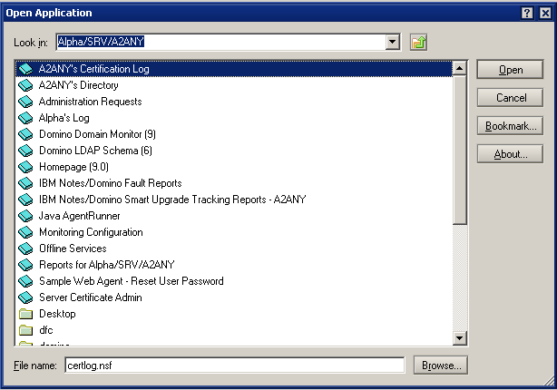Click the Desktop folder icon
This screenshot has height=390, width=557.
coord(25,314)
